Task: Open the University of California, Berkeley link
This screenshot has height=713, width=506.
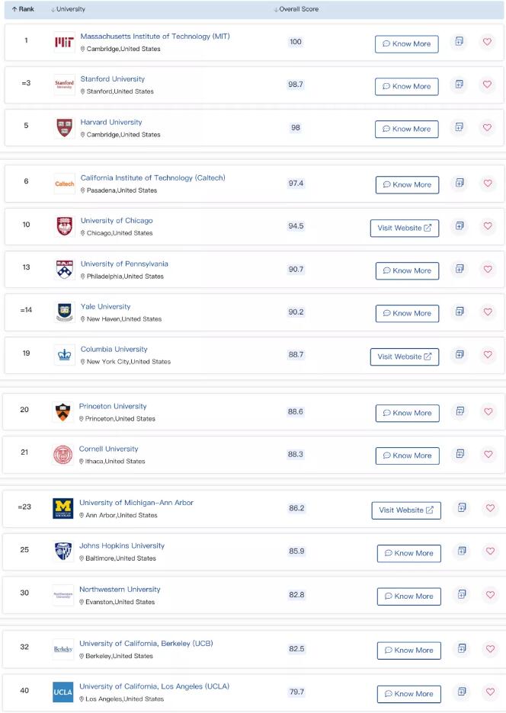Action: pyautogui.click(x=146, y=644)
